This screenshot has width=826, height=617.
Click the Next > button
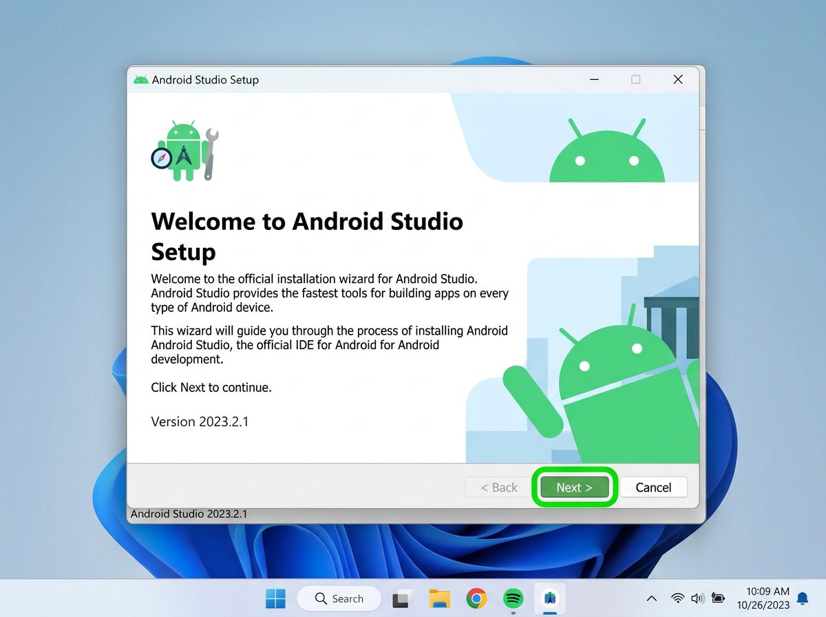[574, 488]
